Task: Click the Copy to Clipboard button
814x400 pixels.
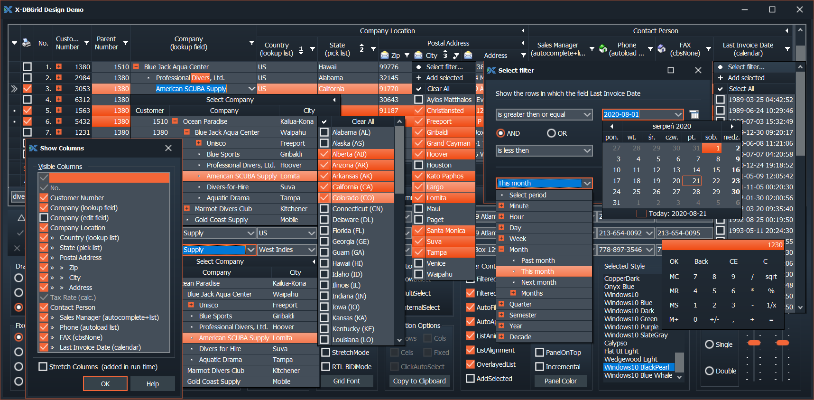Action: click(x=419, y=381)
